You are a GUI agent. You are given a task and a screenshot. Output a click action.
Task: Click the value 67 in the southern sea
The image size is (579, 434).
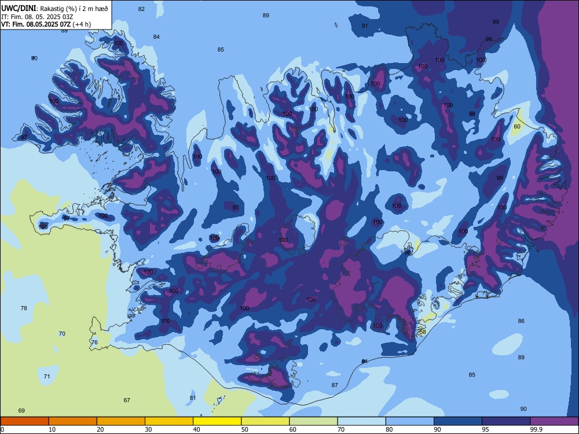click(127, 400)
